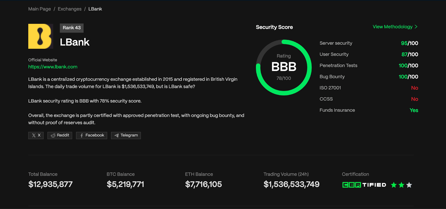Viewport: 446px width, 209px height.
Task: Click the Rank 43 badge
Action: [72, 28]
